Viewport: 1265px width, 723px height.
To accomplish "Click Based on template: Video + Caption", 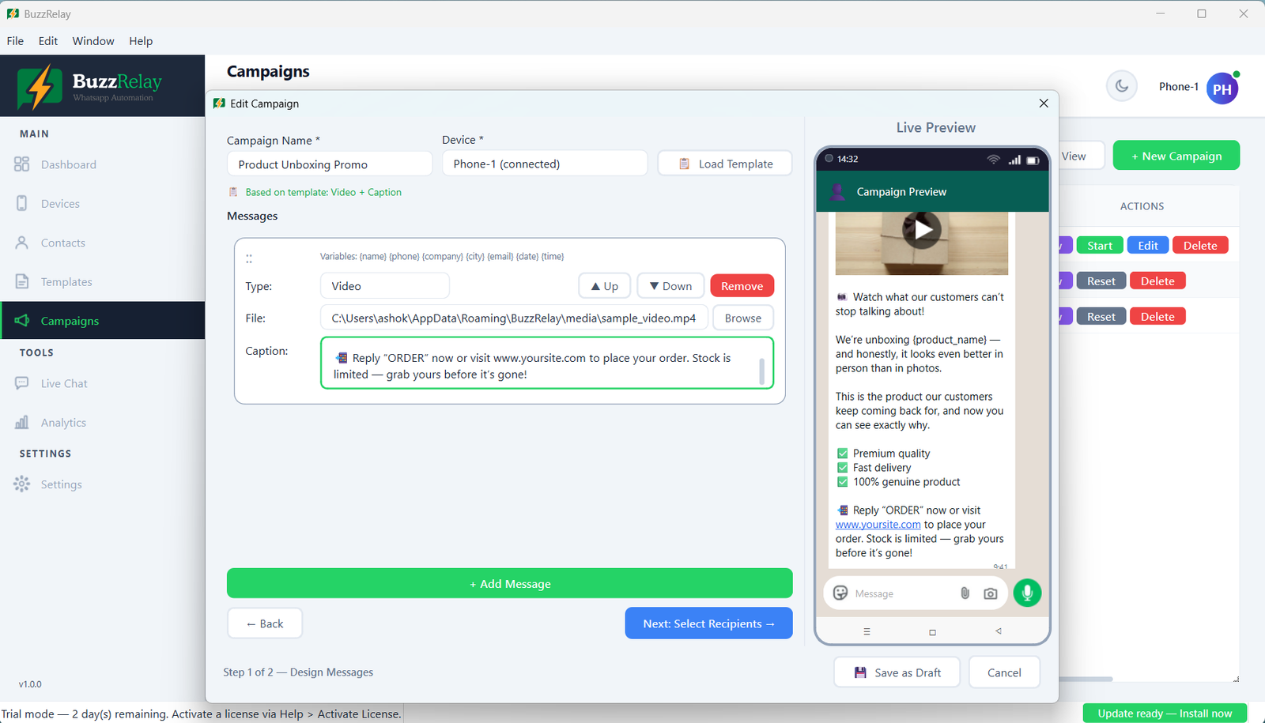I will click(323, 192).
